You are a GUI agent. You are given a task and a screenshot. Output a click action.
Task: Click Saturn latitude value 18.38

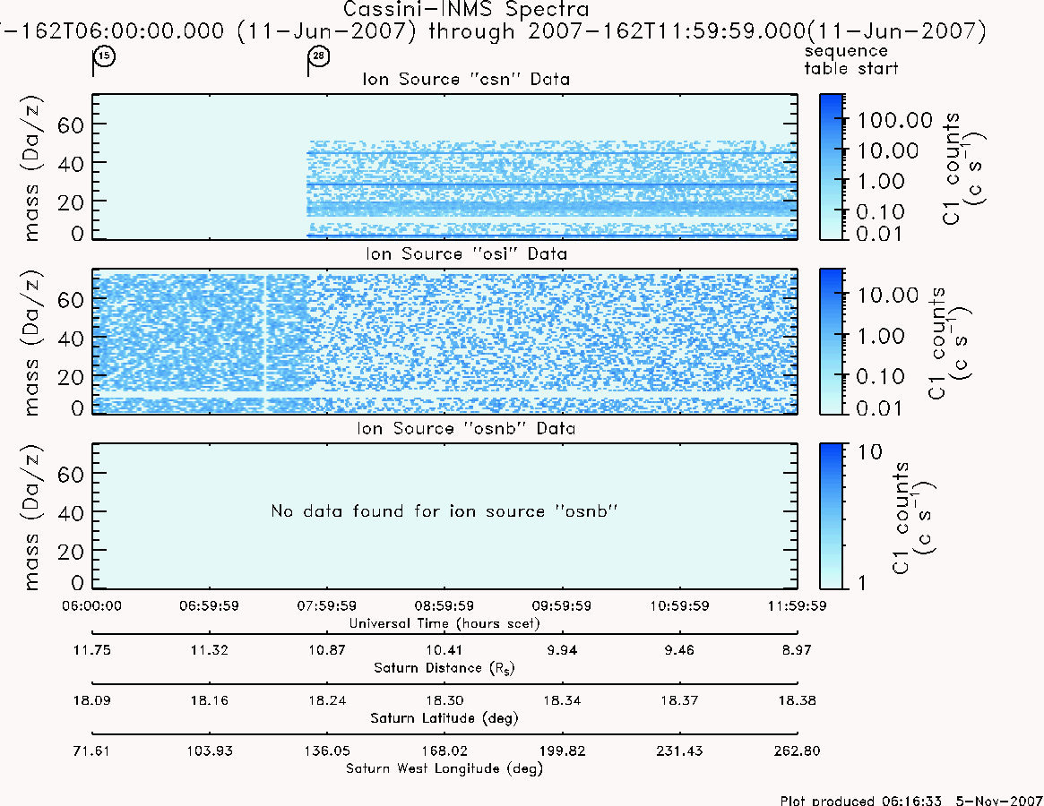coord(797,701)
